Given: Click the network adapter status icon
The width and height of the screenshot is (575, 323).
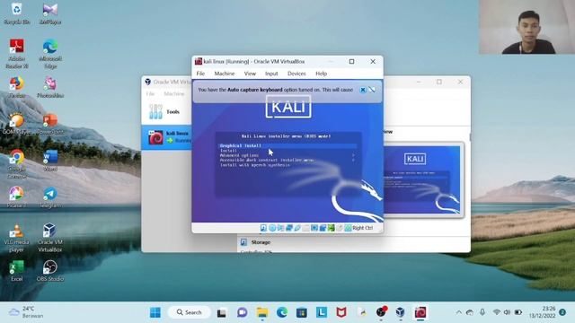Looking at the screenshot, I should point(289,228).
